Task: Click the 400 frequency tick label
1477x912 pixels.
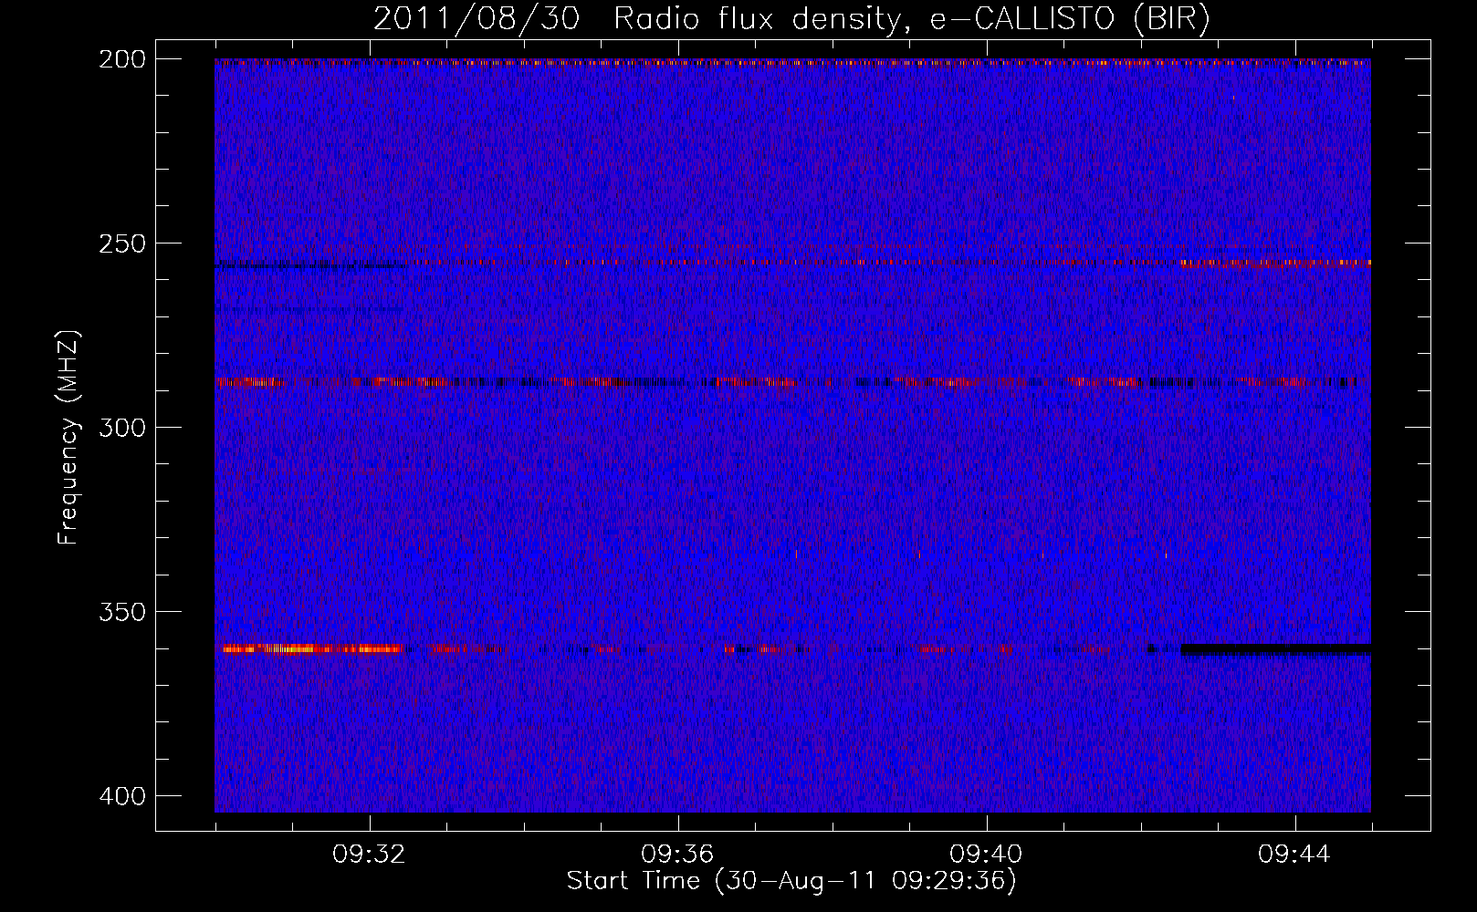Action: pyautogui.click(x=121, y=796)
